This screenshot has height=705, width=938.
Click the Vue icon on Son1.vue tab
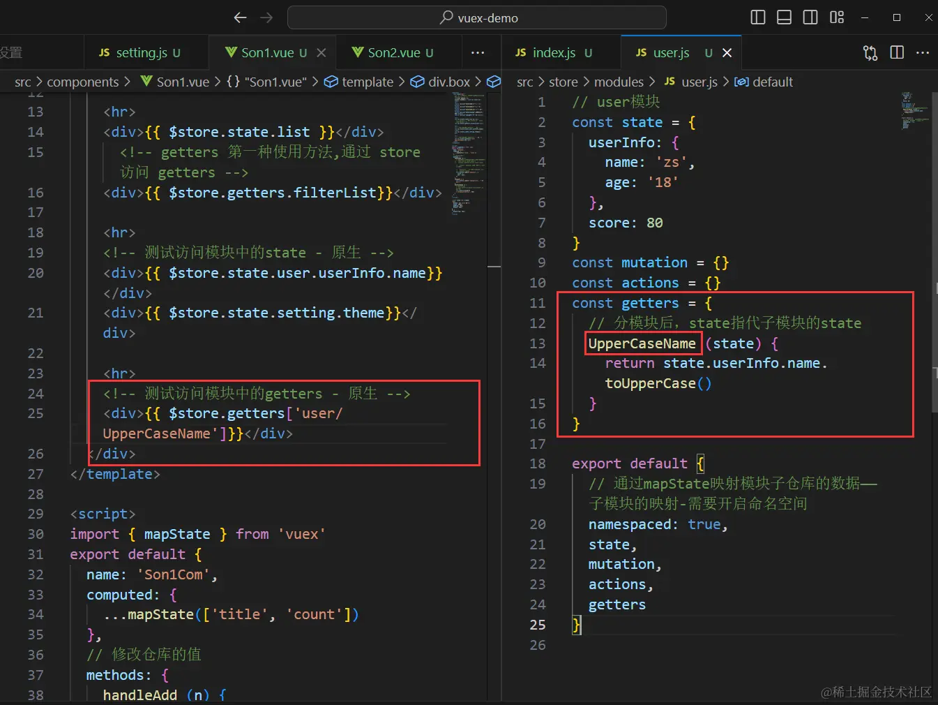[232, 52]
